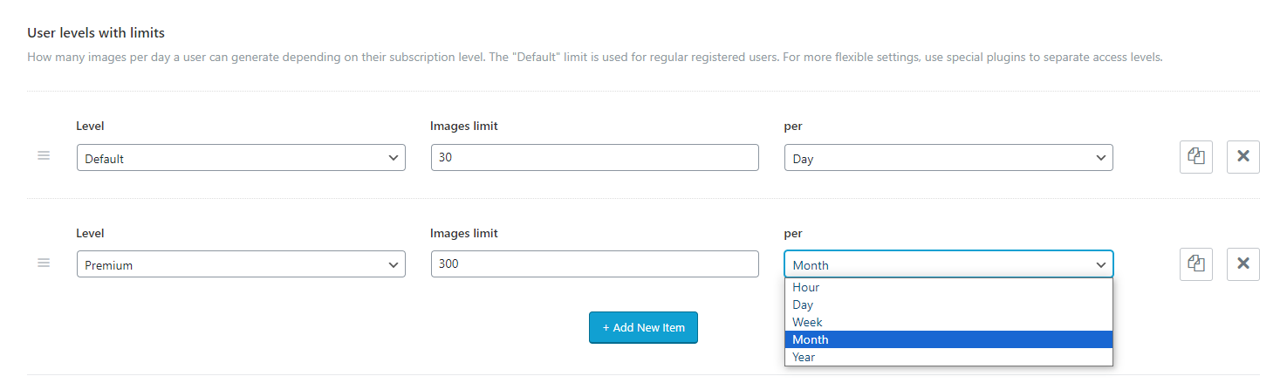Click the User levels with limits heading
This screenshot has height=390, width=1287.
[96, 33]
